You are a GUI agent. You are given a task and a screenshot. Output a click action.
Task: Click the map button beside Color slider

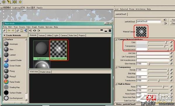(x=171, y=42)
